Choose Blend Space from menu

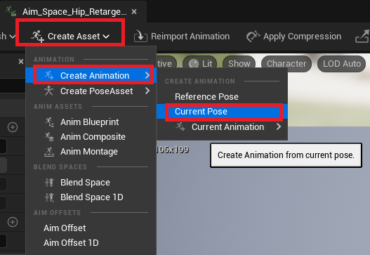pyautogui.click(x=91, y=182)
